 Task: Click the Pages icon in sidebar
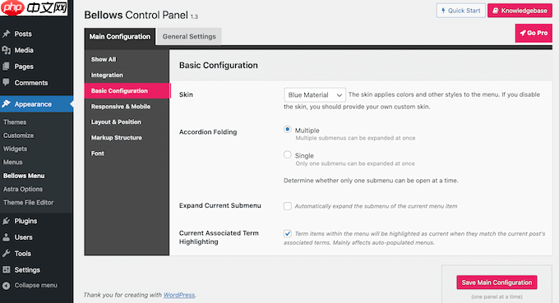coord(6,67)
